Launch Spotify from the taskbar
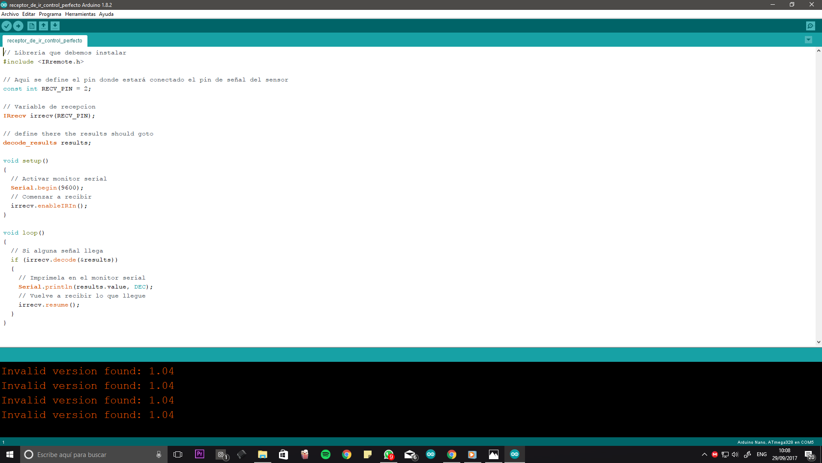822x463 pixels. coord(326,454)
